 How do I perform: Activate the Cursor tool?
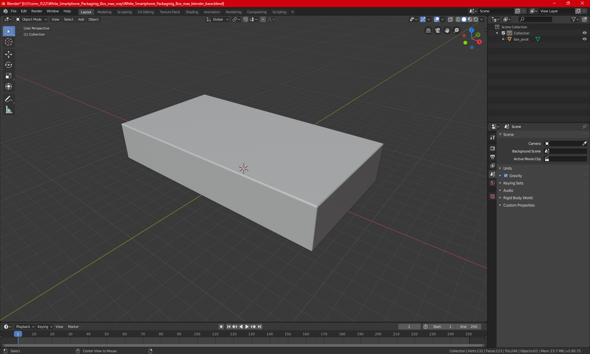[9, 42]
